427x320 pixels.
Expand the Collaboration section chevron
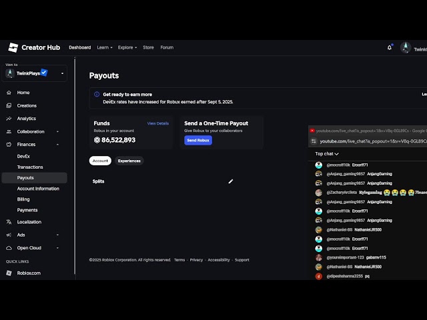(x=57, y=132)
